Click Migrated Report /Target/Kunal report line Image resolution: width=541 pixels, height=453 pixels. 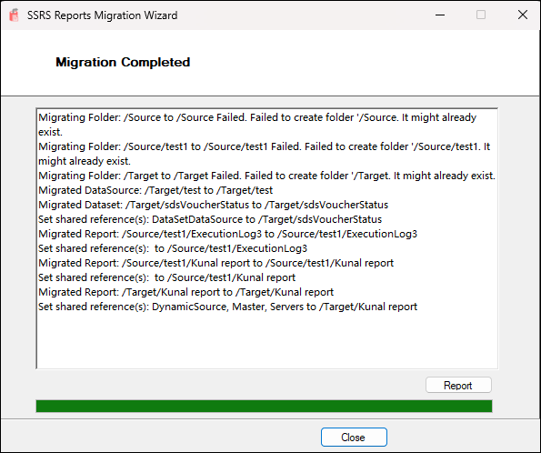[186, 292]
